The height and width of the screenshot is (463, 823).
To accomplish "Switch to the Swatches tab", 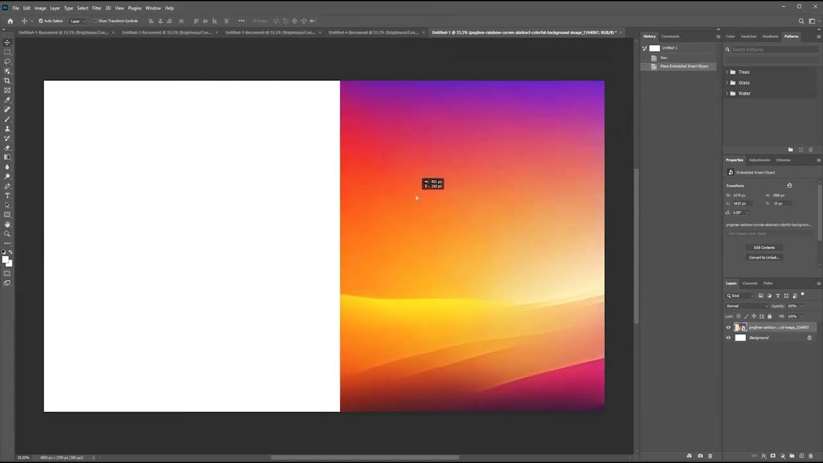I will point(748,36).
